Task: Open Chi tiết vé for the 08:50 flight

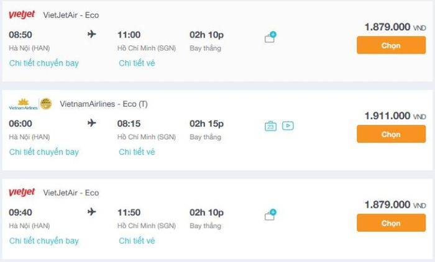Action: (137, 63)
